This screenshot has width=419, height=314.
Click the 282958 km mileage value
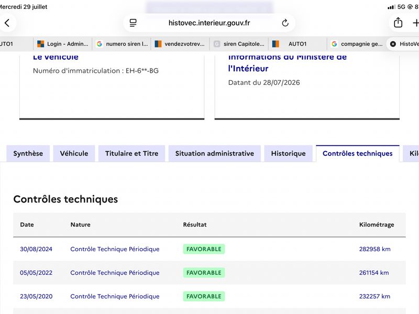[x=374, y=249]
